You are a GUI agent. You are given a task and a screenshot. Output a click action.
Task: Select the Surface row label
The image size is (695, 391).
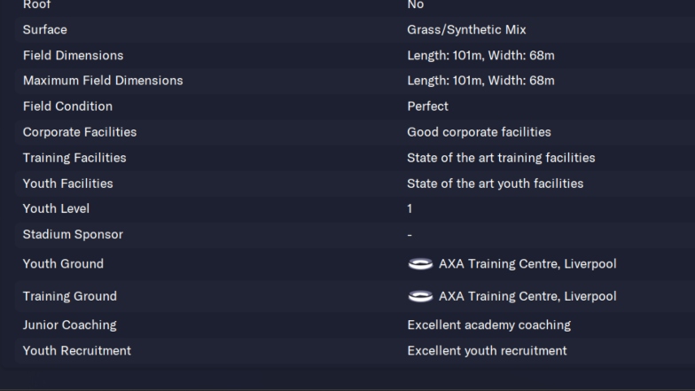coord(44,30)
